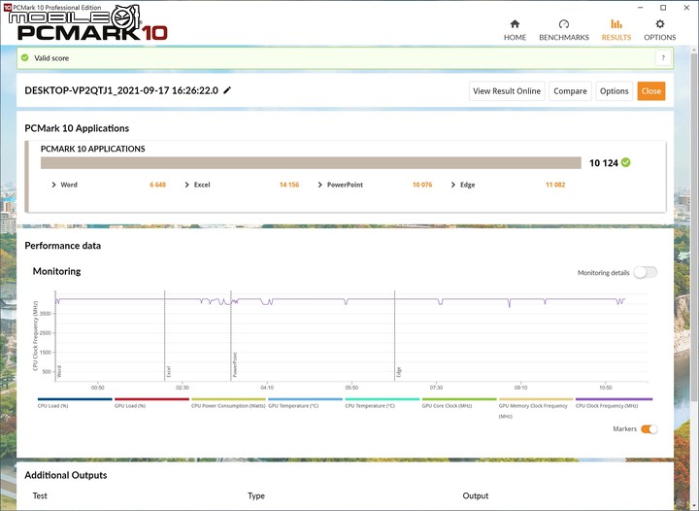Click the orange Close button
The height and width of the screenshot is (511, 699).
pos(651,91)
